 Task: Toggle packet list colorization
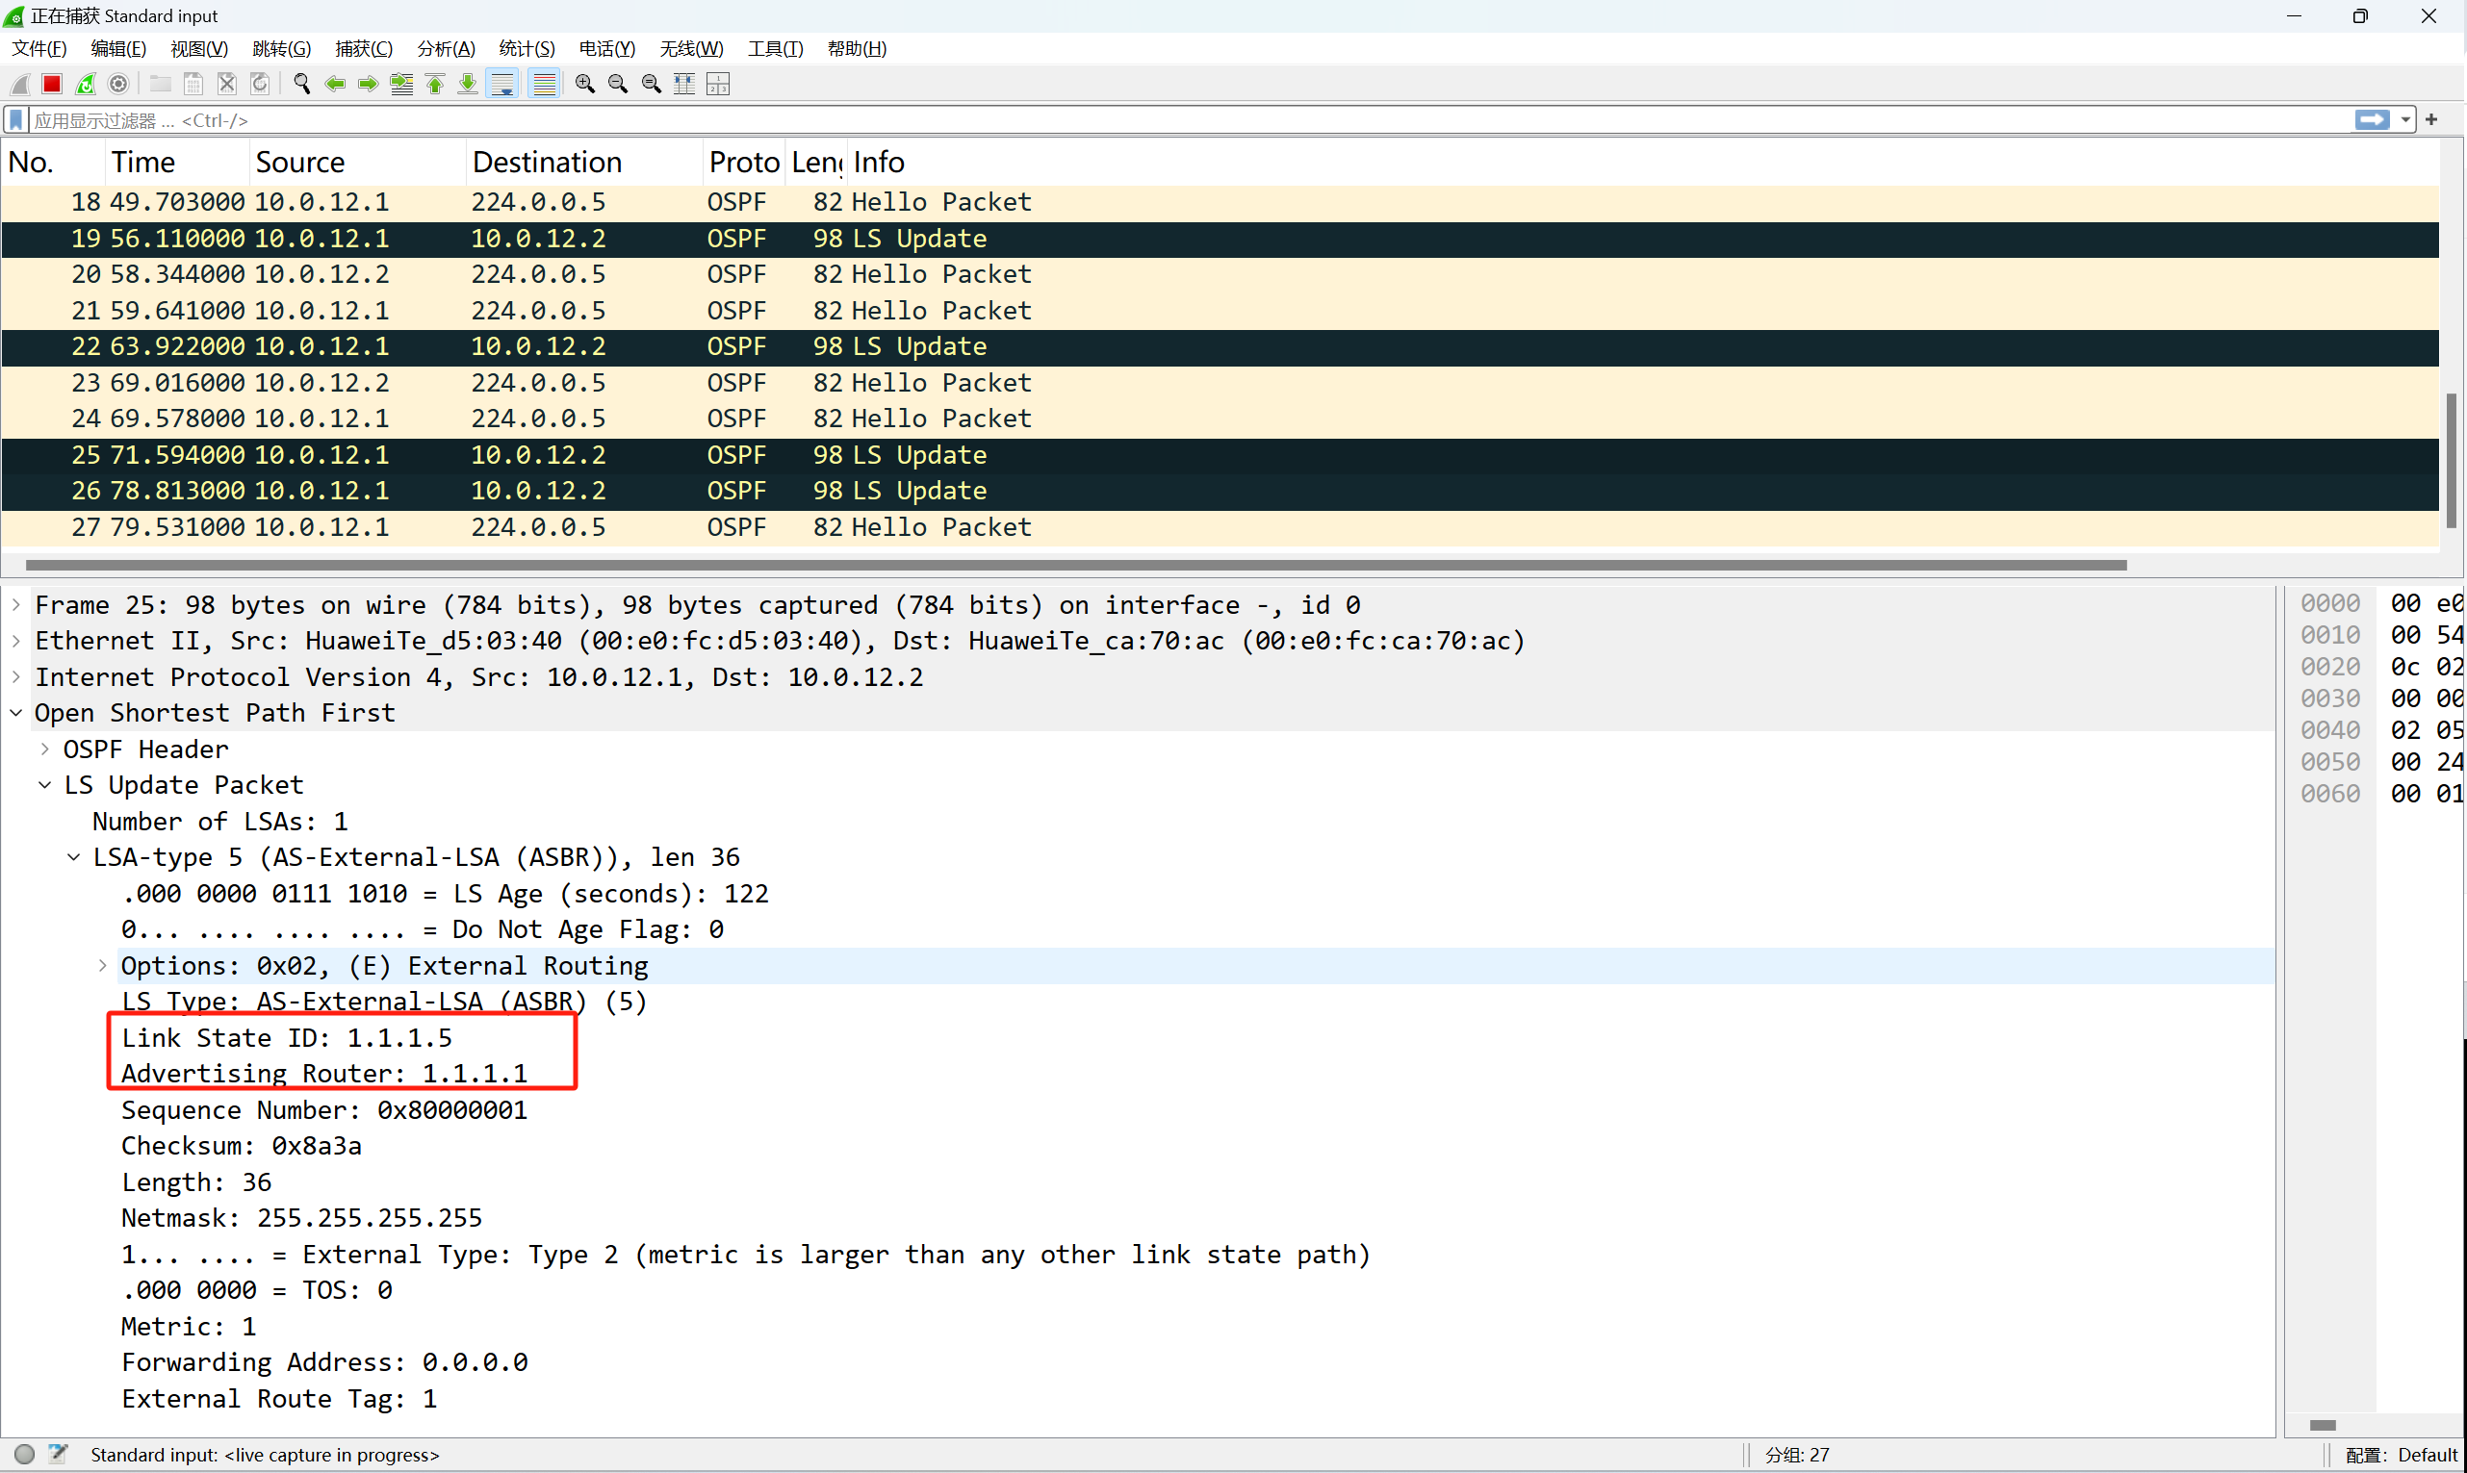[x=544, y=85]
